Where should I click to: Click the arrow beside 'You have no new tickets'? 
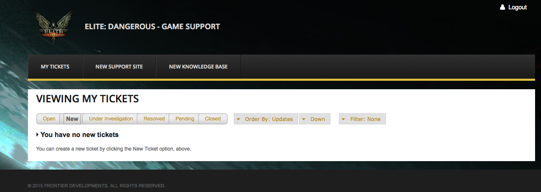38,135
